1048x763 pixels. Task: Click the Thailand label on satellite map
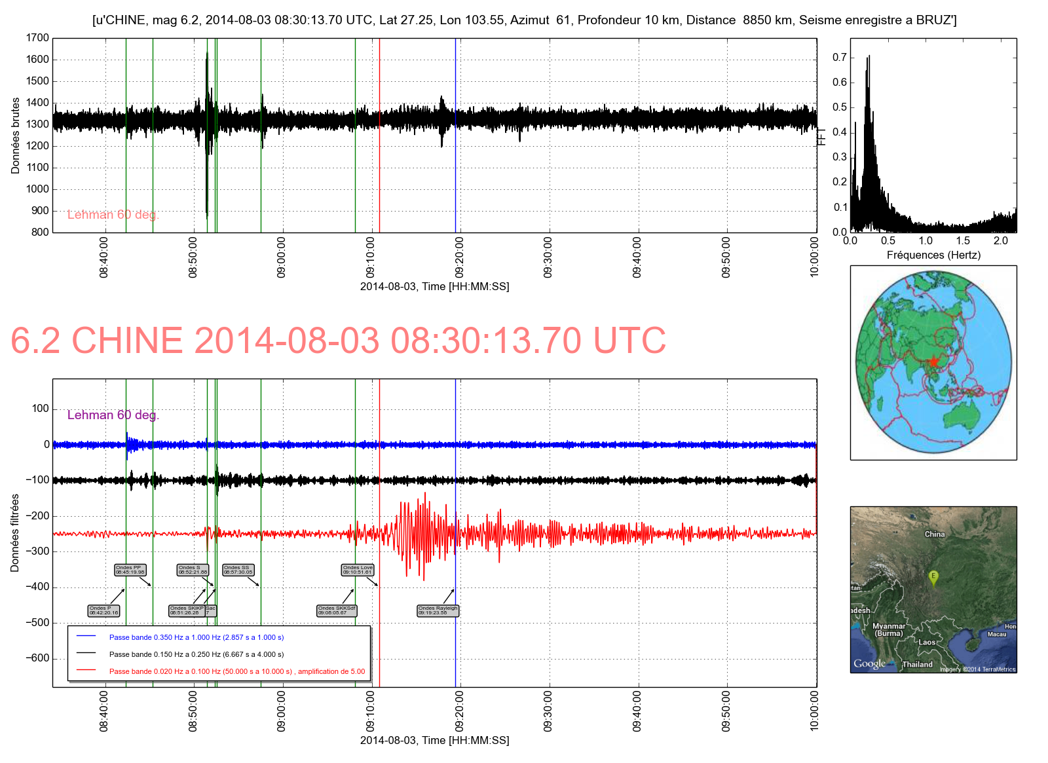pyautogui.click(x=918, y=664)
